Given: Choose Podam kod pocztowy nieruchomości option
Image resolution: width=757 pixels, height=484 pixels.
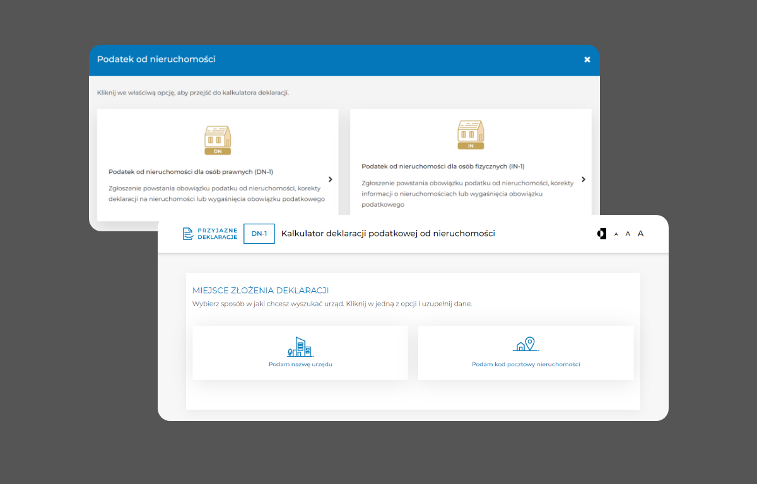Looking at the screenshot, I should [x=525, y=353].
